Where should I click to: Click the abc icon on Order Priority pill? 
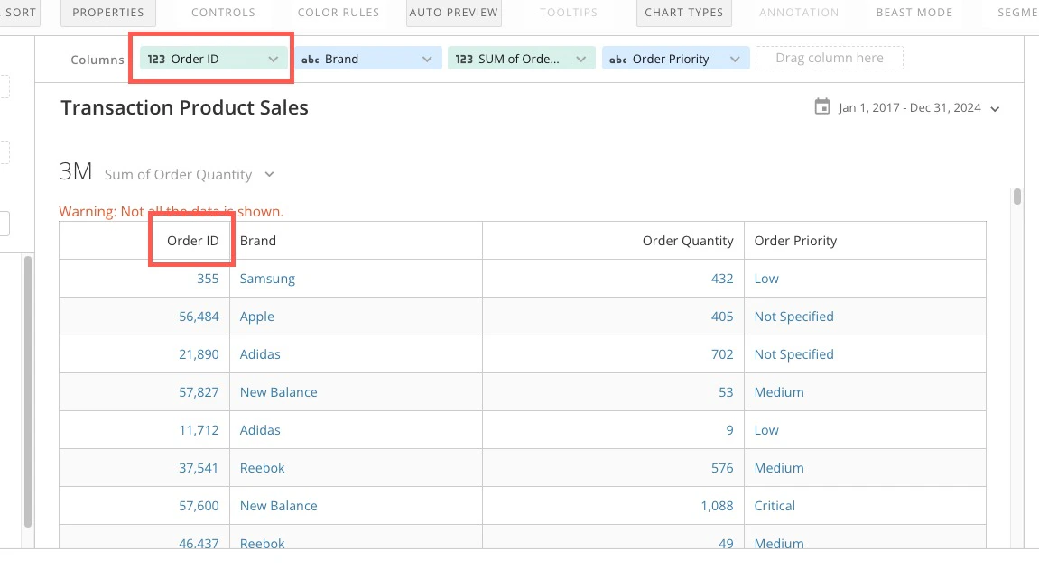pos(618,60)
